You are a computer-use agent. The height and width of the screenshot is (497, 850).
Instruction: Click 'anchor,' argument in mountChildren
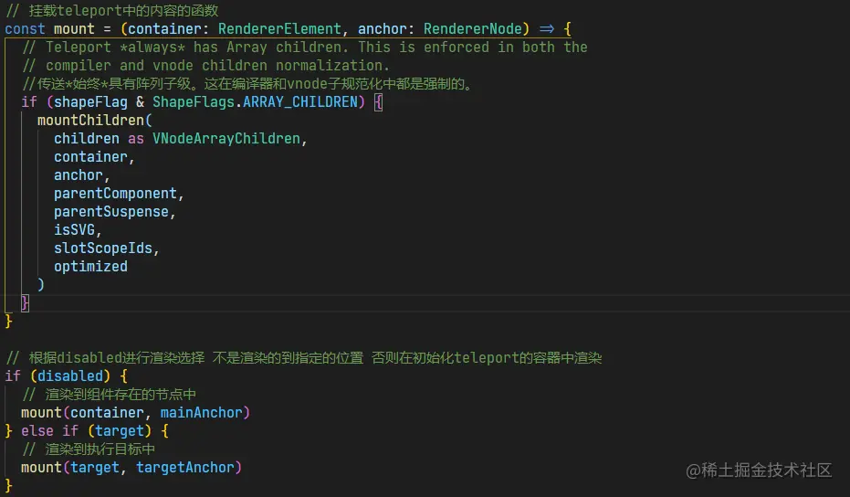click(81, 175)
